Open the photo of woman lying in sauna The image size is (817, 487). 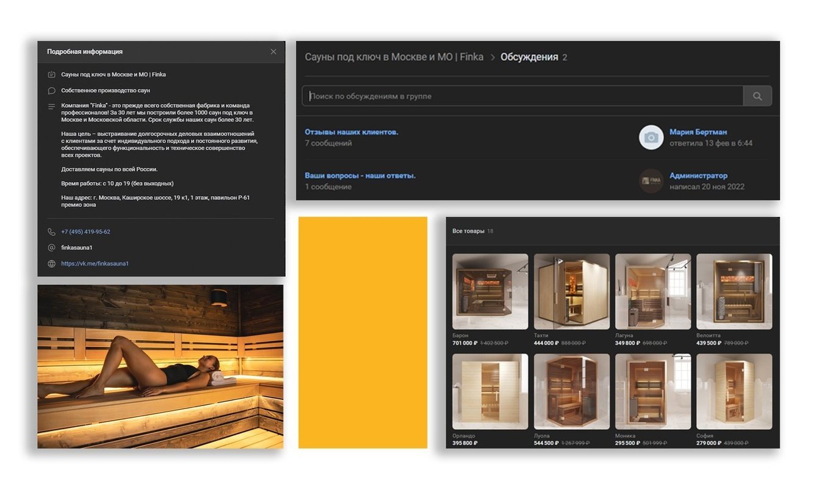pos(160,366)
